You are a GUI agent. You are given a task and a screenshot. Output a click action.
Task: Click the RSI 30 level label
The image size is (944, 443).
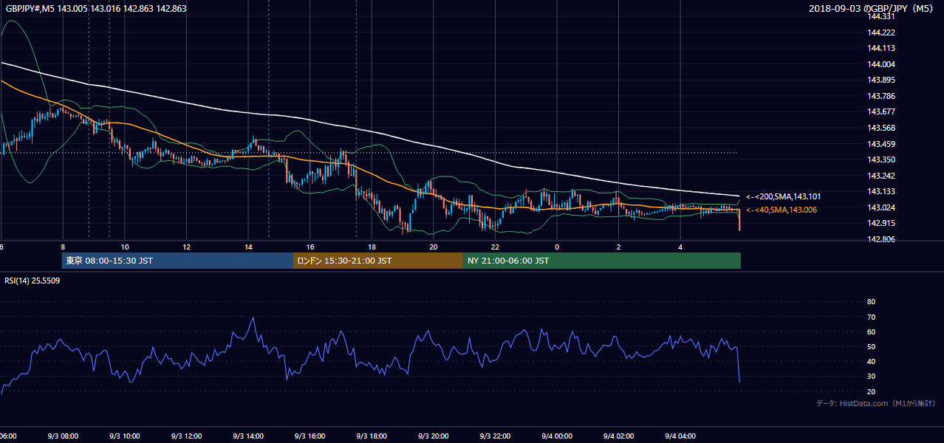pyautogui.click(x=871, y=377)
